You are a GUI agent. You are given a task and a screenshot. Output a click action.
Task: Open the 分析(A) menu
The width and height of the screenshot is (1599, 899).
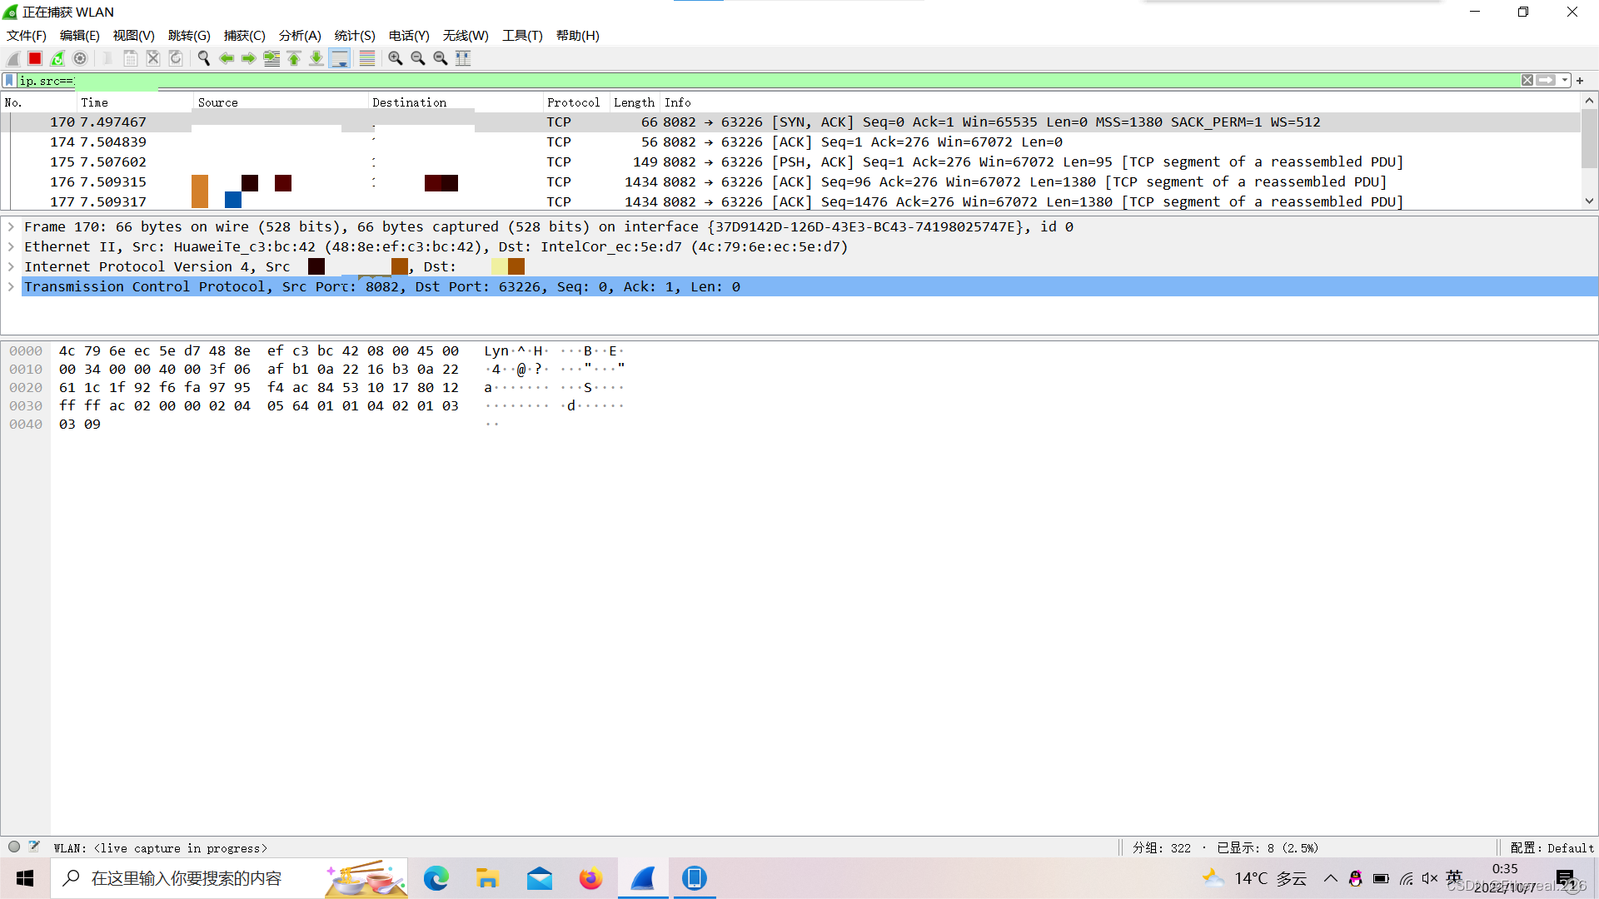pos(299,36)
